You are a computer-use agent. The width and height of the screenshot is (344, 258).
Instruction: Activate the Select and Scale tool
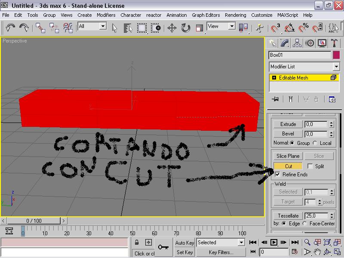point(199,28)
